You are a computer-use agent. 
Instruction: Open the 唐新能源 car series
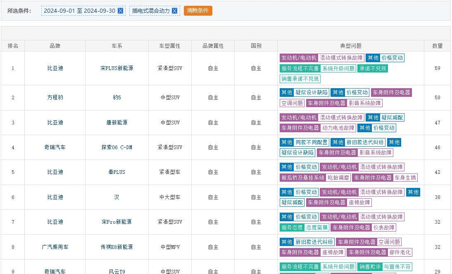point(117,122)
